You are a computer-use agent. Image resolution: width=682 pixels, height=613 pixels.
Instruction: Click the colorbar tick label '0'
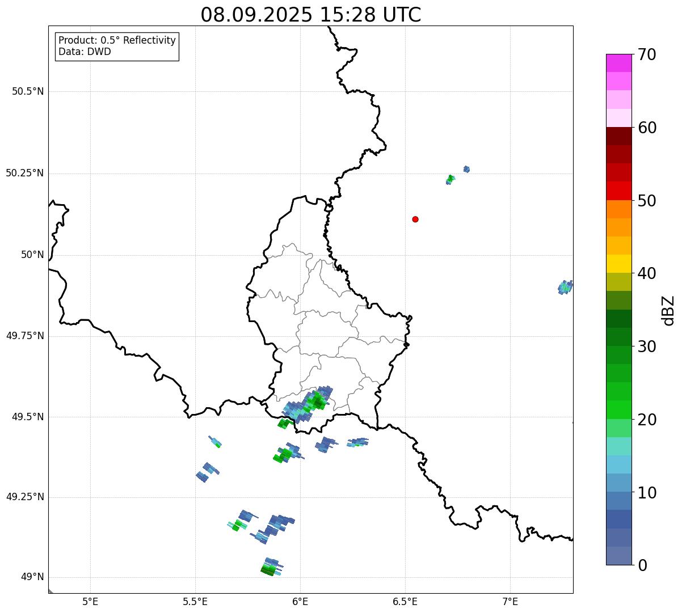[642, 565]
